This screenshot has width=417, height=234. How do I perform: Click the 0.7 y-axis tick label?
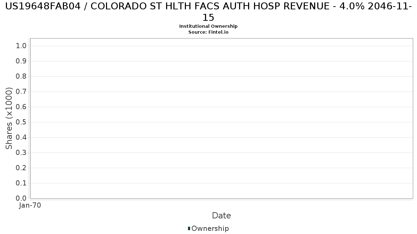21,92
